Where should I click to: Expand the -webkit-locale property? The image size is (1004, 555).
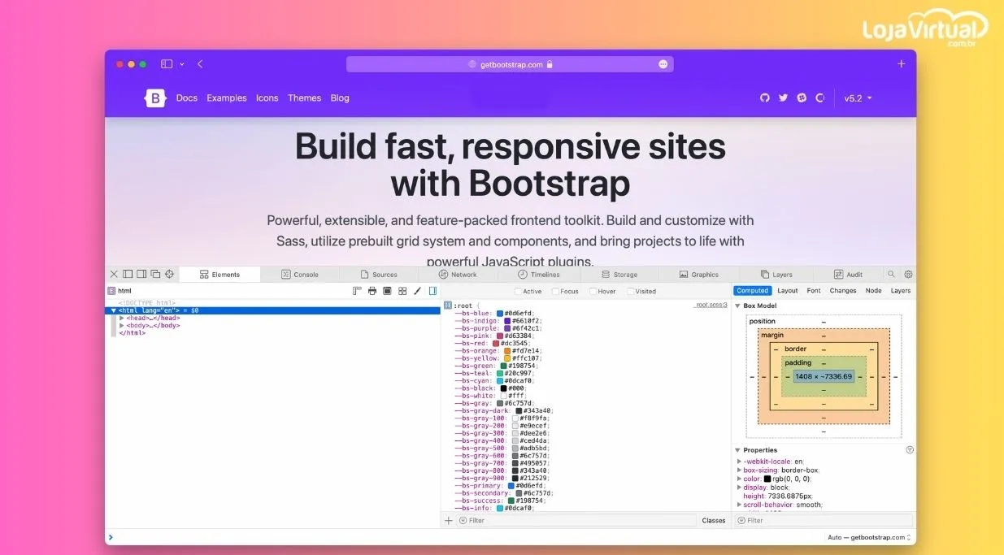tap(739, 462)
